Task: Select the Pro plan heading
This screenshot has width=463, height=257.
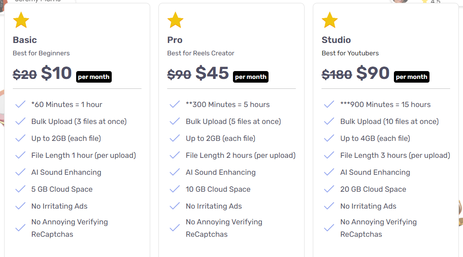Action: pos(175,40)
